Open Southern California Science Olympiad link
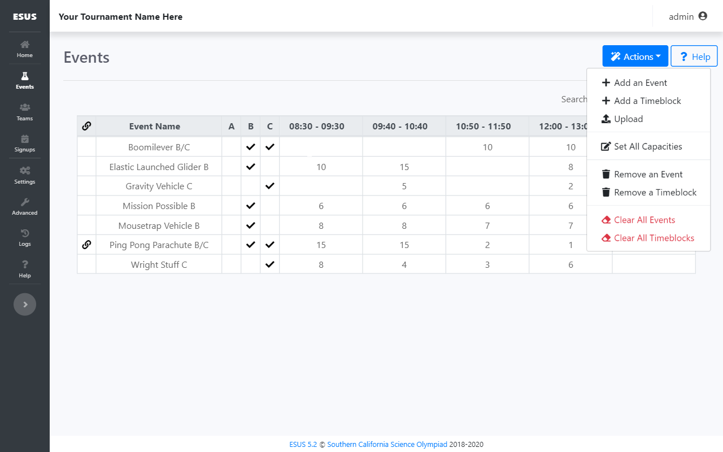723x452 pixels. point(387,445)
